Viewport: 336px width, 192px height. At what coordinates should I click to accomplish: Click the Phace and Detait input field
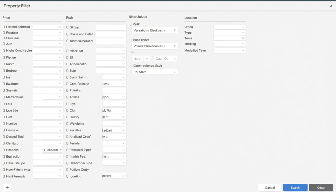[111, 34]
